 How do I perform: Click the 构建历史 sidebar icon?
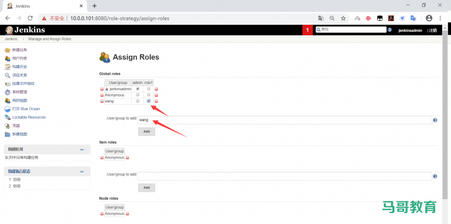(x=8, y=67)
